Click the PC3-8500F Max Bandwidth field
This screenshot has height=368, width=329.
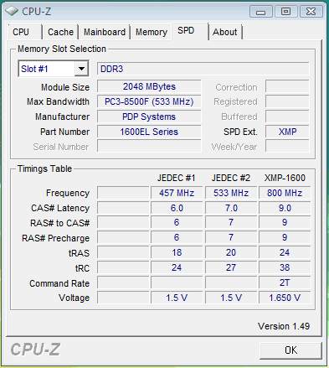click(x=149, y=101)
